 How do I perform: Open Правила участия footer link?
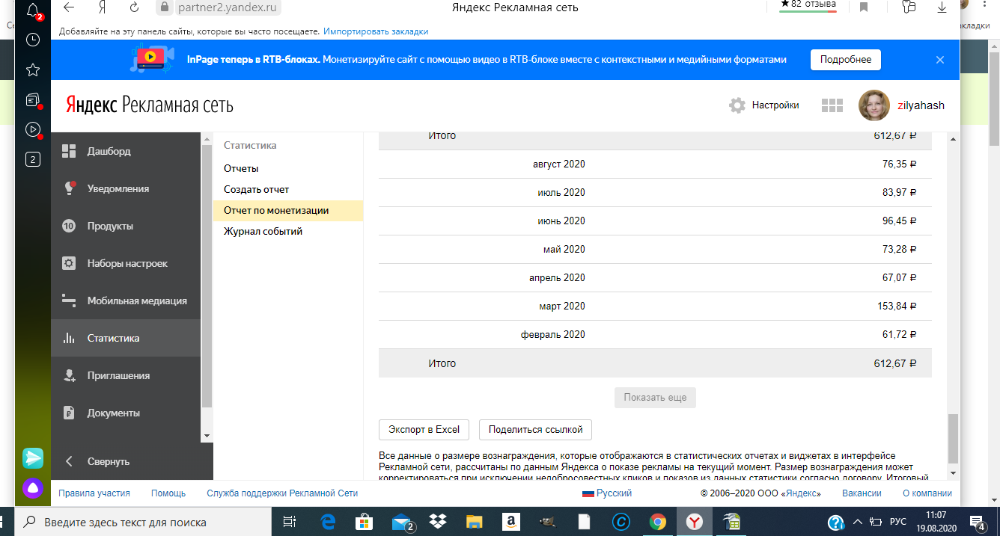94,493
